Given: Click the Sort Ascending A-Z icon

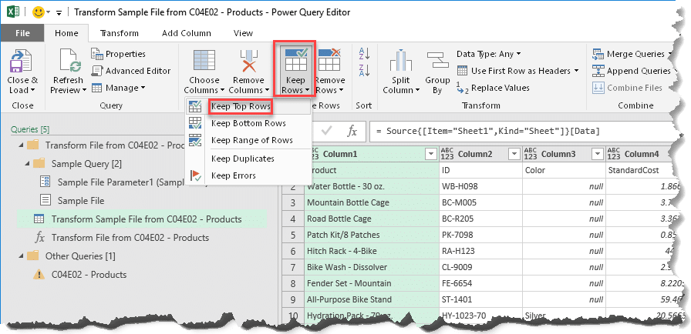Looking at the screenshot, I should tap(365, 54).
